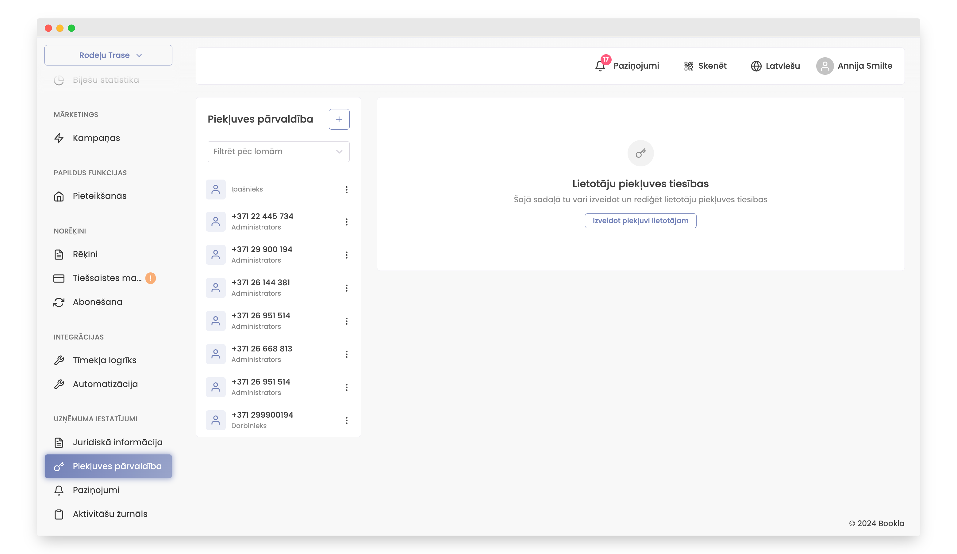Image resolution: width=957 pixels, height=554 pixels.
Task: Click the QR scan icon Skenēt
Action: [x=689, y=66]
